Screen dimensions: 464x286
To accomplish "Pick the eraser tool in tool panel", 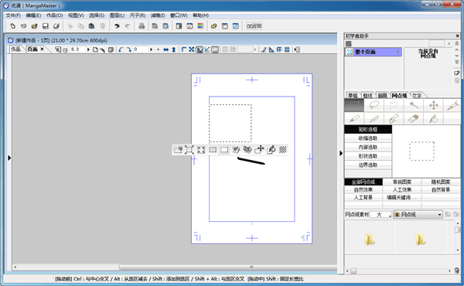I will [414, 118].
